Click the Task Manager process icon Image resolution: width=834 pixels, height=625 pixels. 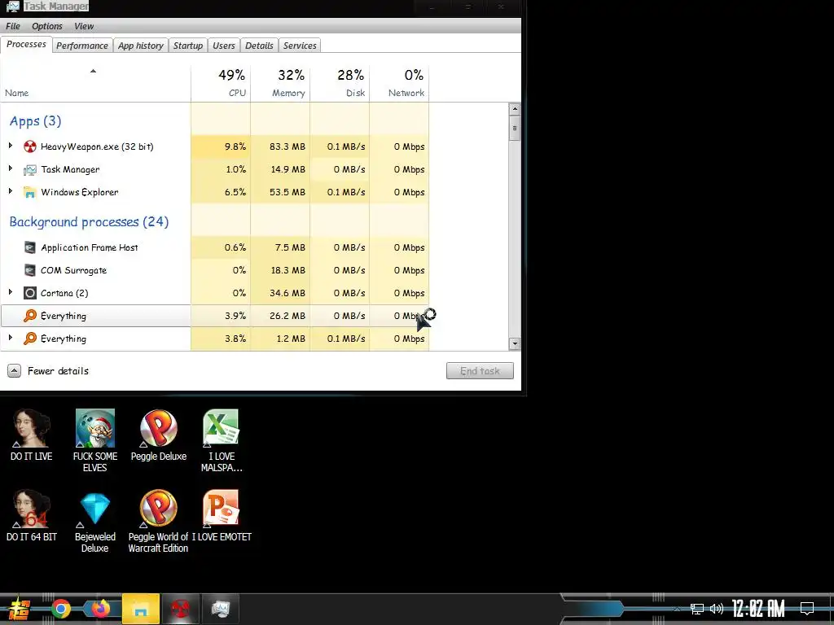(30, 169)
